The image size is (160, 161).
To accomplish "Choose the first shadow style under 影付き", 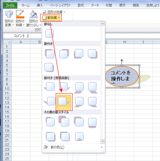I will [50, 54].
